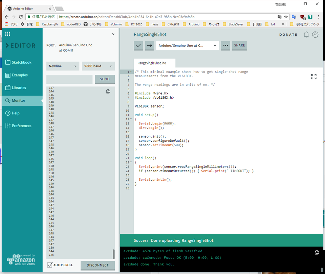Open the notifications bell
325x274 pixels.
[306, 35]
